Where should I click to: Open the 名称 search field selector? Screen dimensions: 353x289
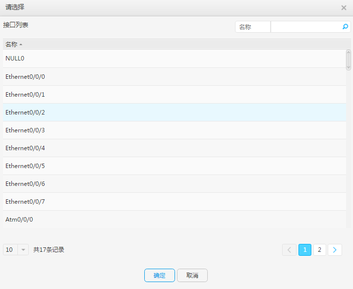tap(252, 27)
